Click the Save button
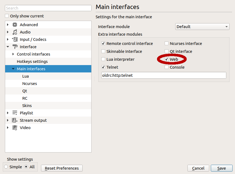Viewport: 235px width, 174px height. pyautogui.click(x=221, y=168)
